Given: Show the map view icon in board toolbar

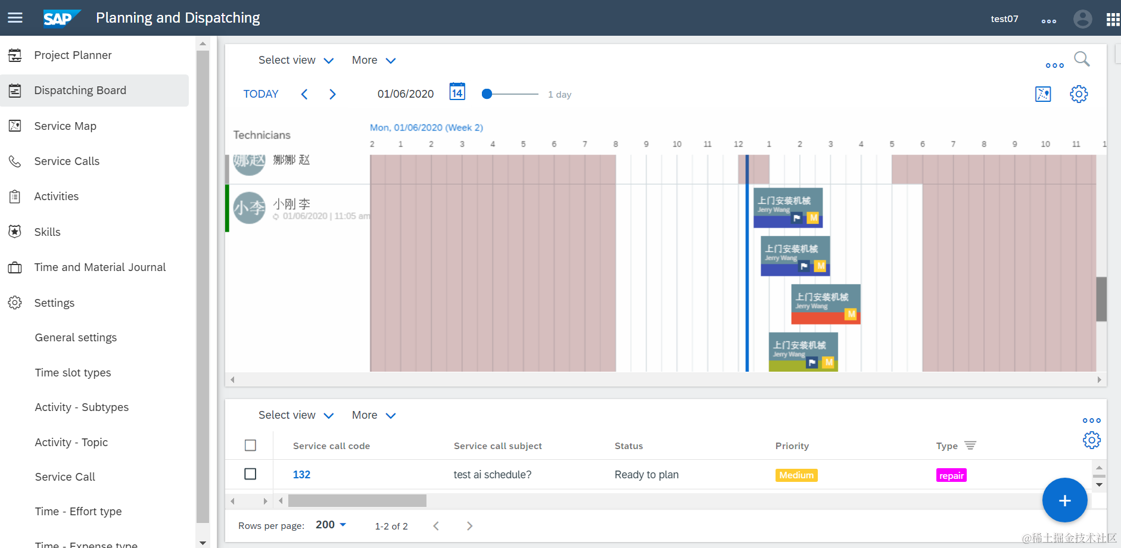Looking at the screenshot, I should 1043,94.
